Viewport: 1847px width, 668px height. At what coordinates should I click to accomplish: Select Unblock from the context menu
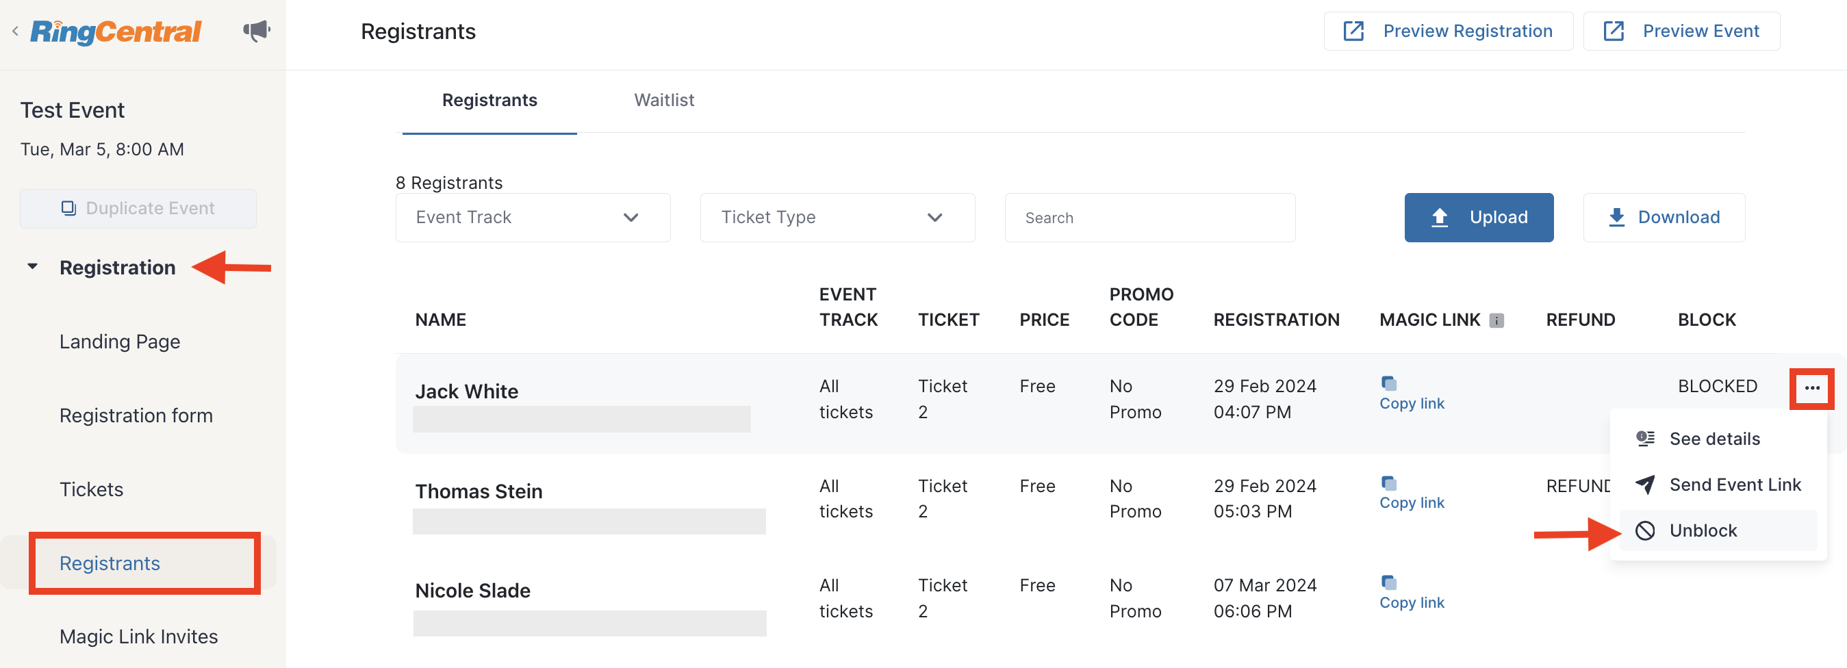coord(1717,530)
